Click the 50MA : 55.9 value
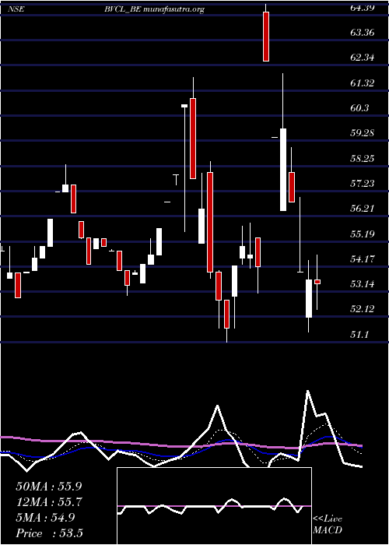This screenshot has width=389, height=545. coord(49,487)
